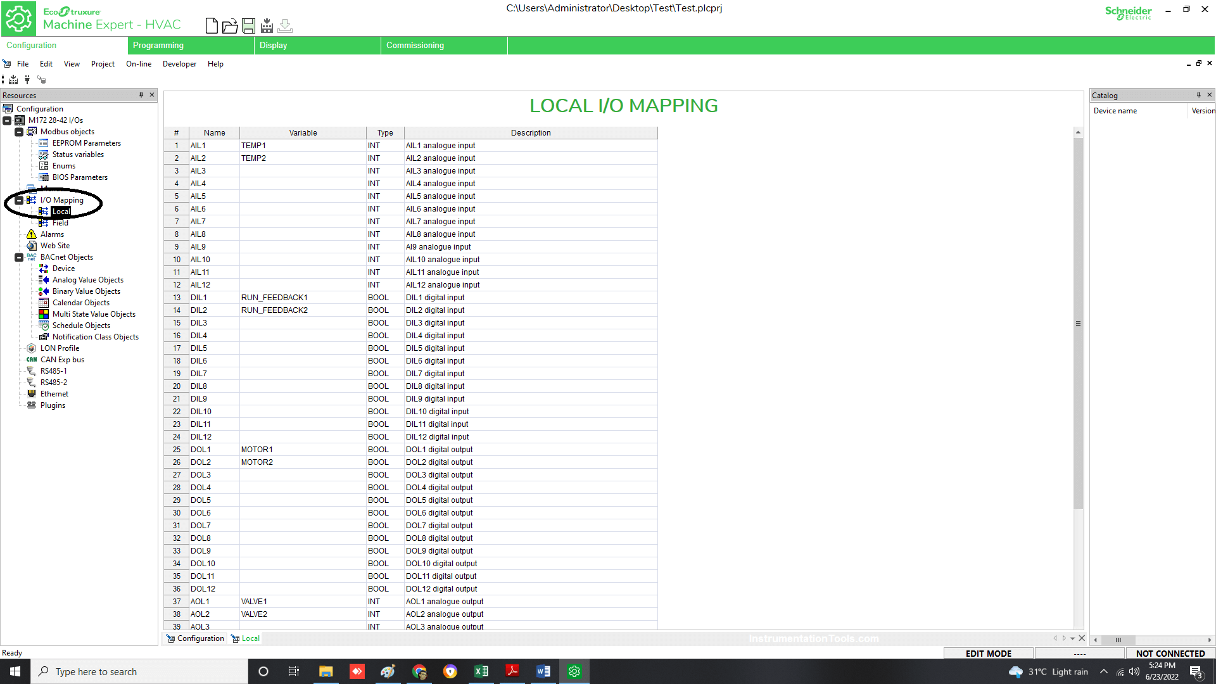Click the greyed transfer icon beside the plug
The width and height of the screenshot is (1216, 684).
tap(42, 80)
